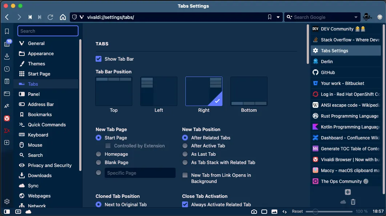Viewport: 386px width, 216px height.
Task: Capture a screenshot with the camera icon
Action: pyautogui.click(x=254, y=211)
